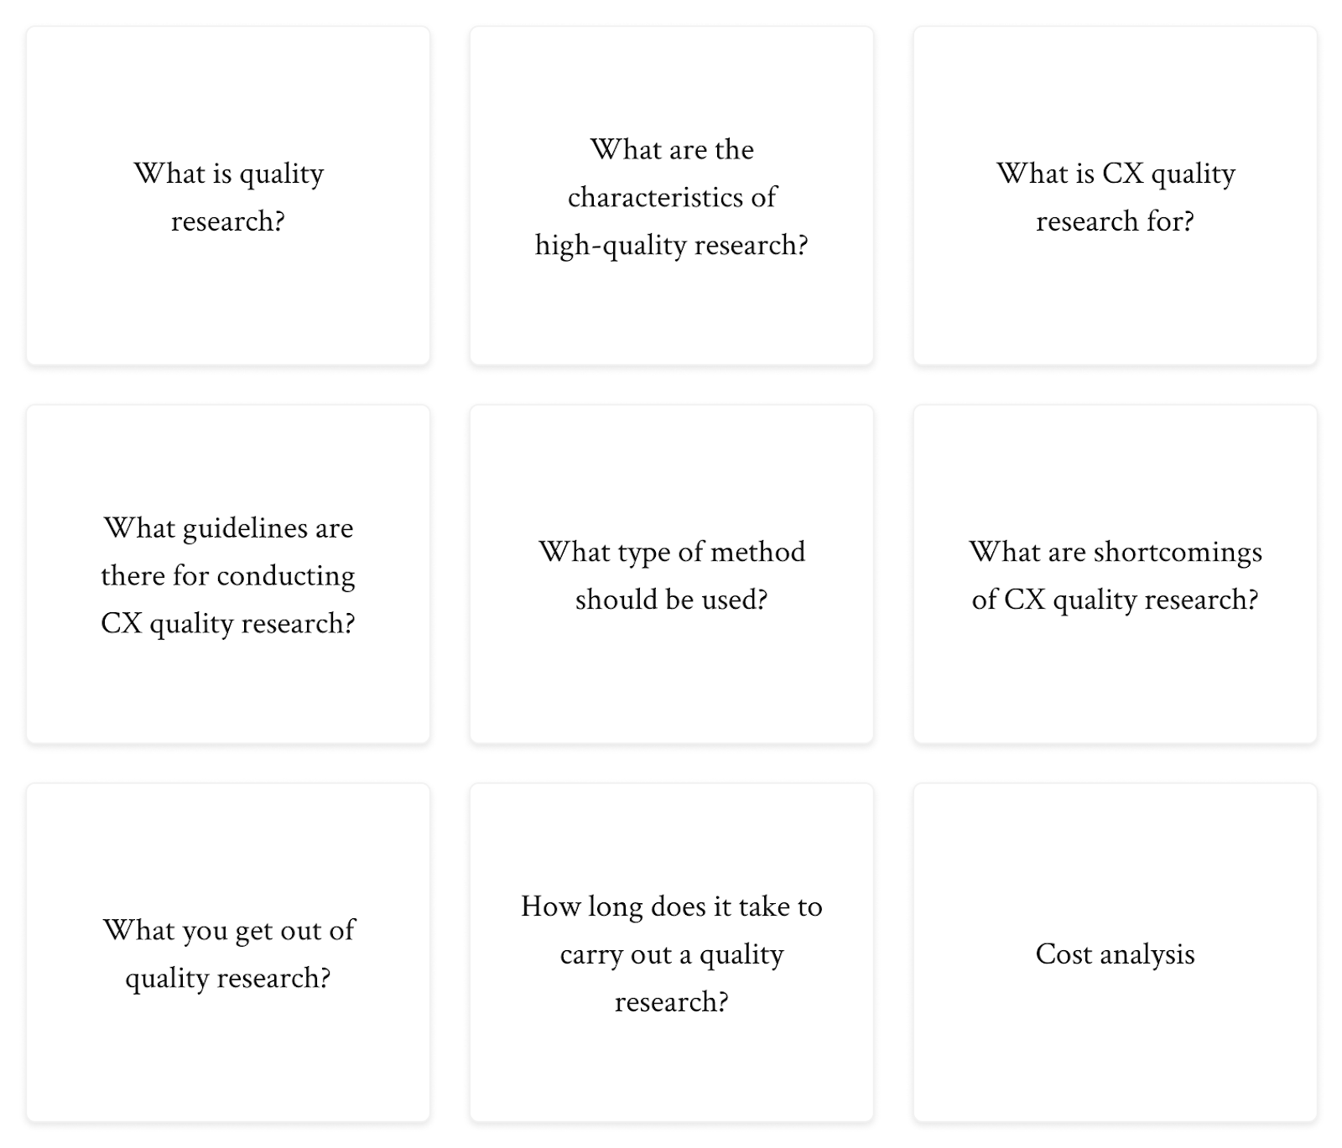Click the 'research for?' text line
1342x1148 pixels.
click(1115, 221)
